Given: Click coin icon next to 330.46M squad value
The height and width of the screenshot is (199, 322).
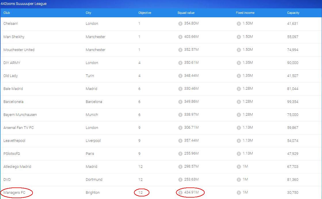Looking at the screenshot, I should tap(180, 89).
